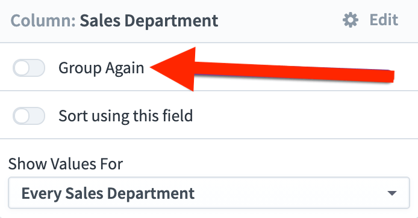Click the tail of the red arrow

pyautogui.click(x=373, y=76)
